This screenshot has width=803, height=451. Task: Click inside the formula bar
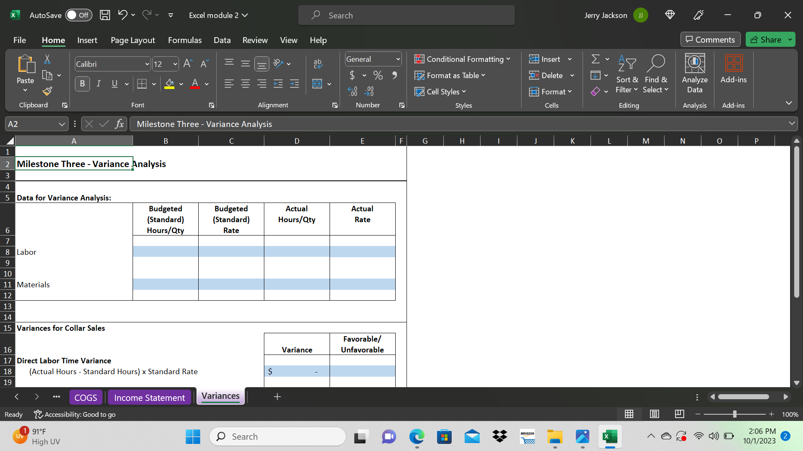pyautogui.click(x=335, y=124)
